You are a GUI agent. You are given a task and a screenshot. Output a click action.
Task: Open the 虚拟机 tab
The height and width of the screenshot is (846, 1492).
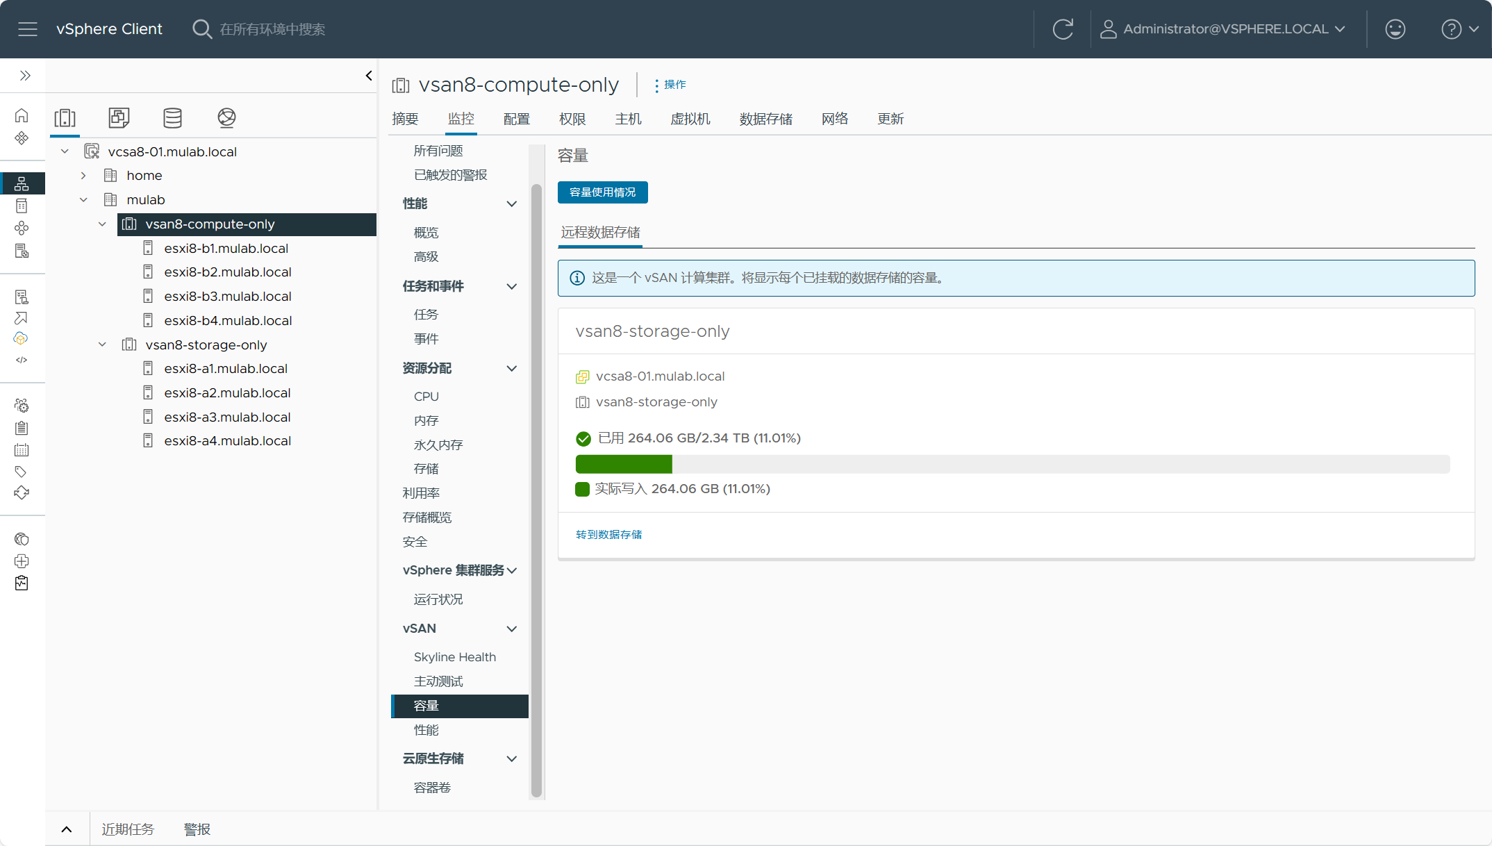[690, 119]
